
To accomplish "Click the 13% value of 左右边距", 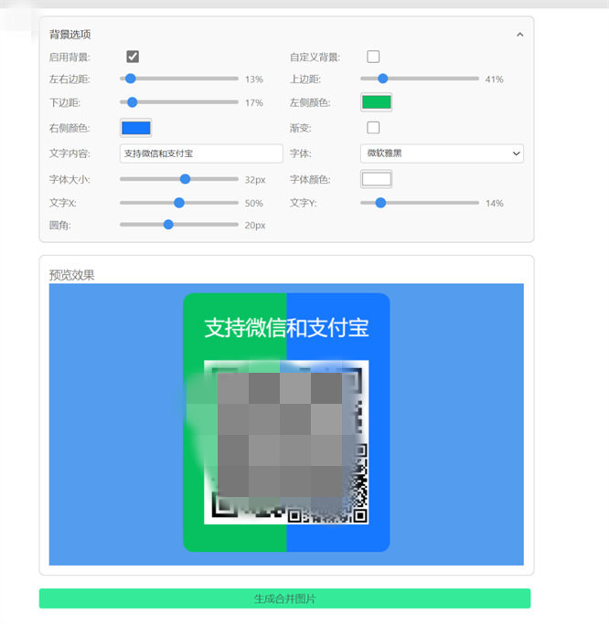I will point(254,79).
